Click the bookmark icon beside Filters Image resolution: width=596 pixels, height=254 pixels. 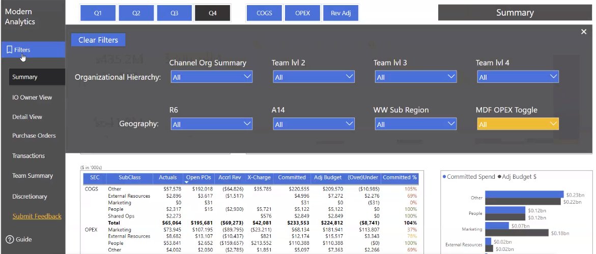(10, 50)
